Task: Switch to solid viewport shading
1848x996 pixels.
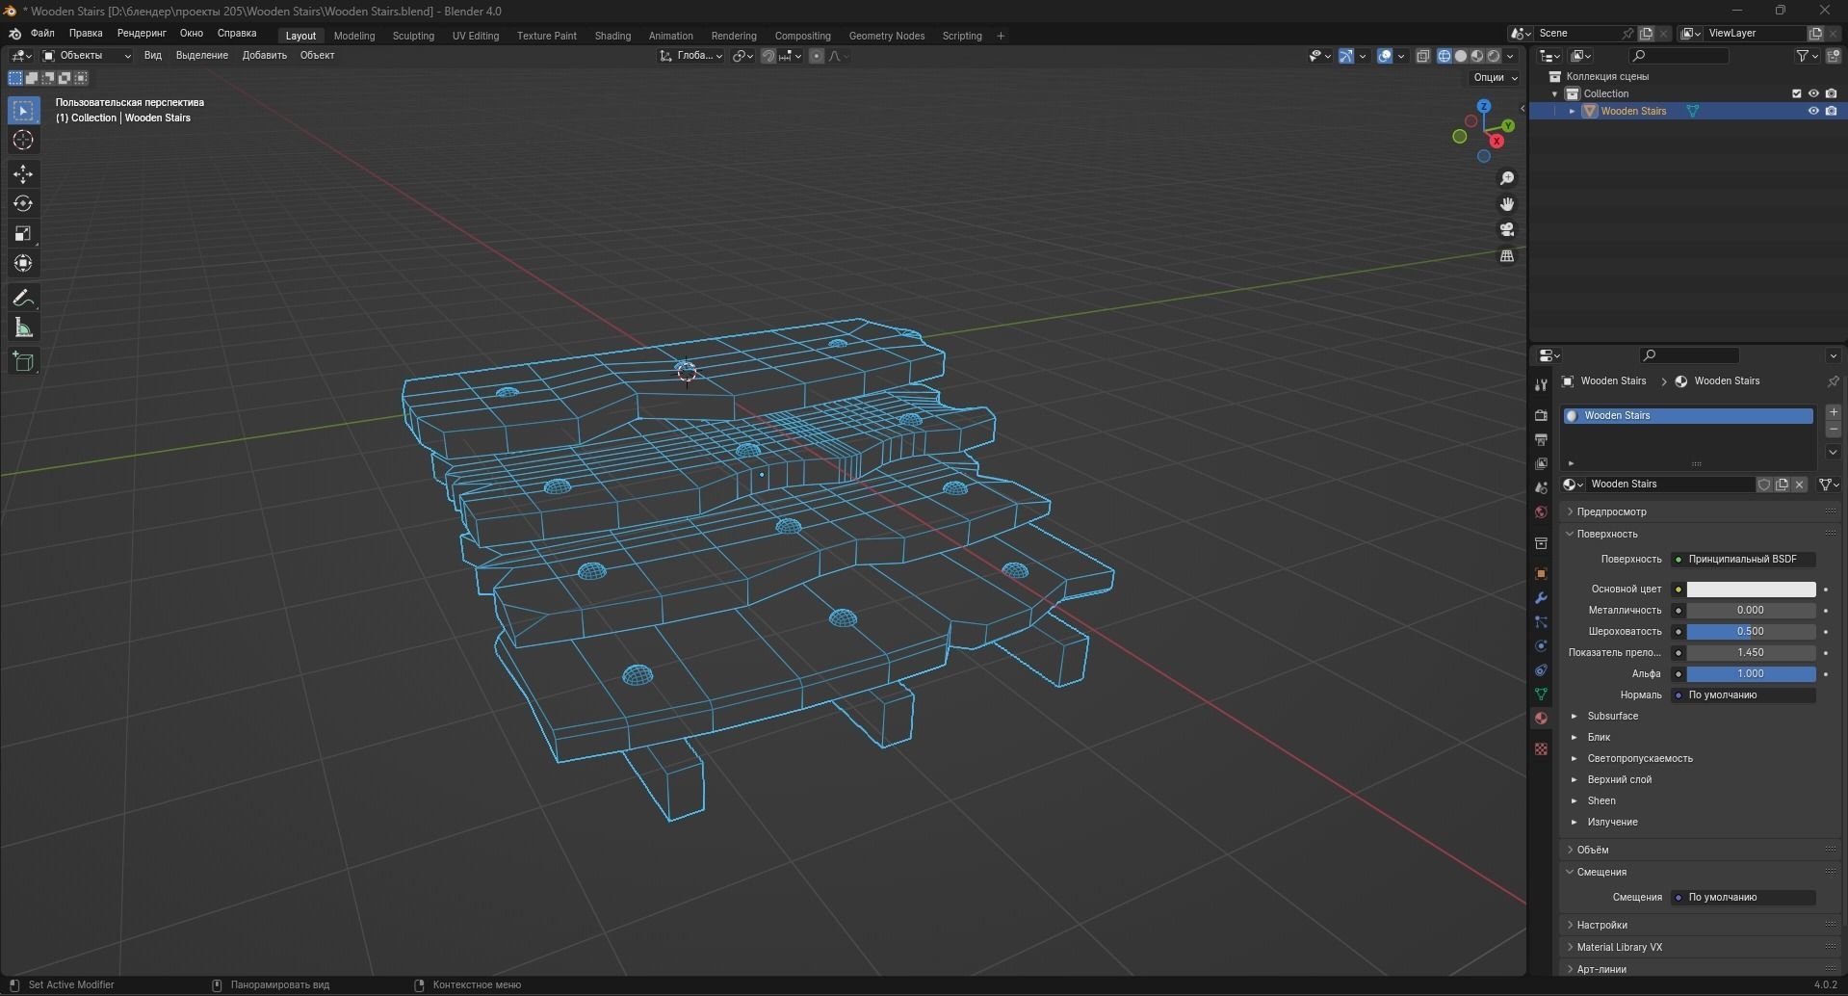Action: click(1461, 56)
